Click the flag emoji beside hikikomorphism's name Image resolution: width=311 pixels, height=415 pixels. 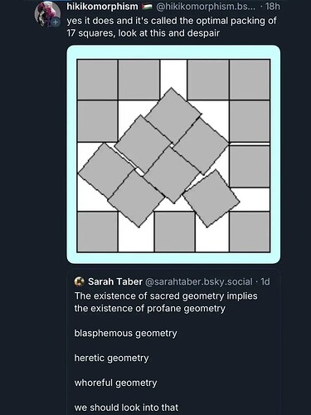[147, 7]
